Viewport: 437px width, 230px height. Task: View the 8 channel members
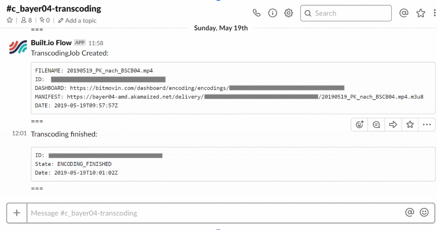click(x=27, y=20)
